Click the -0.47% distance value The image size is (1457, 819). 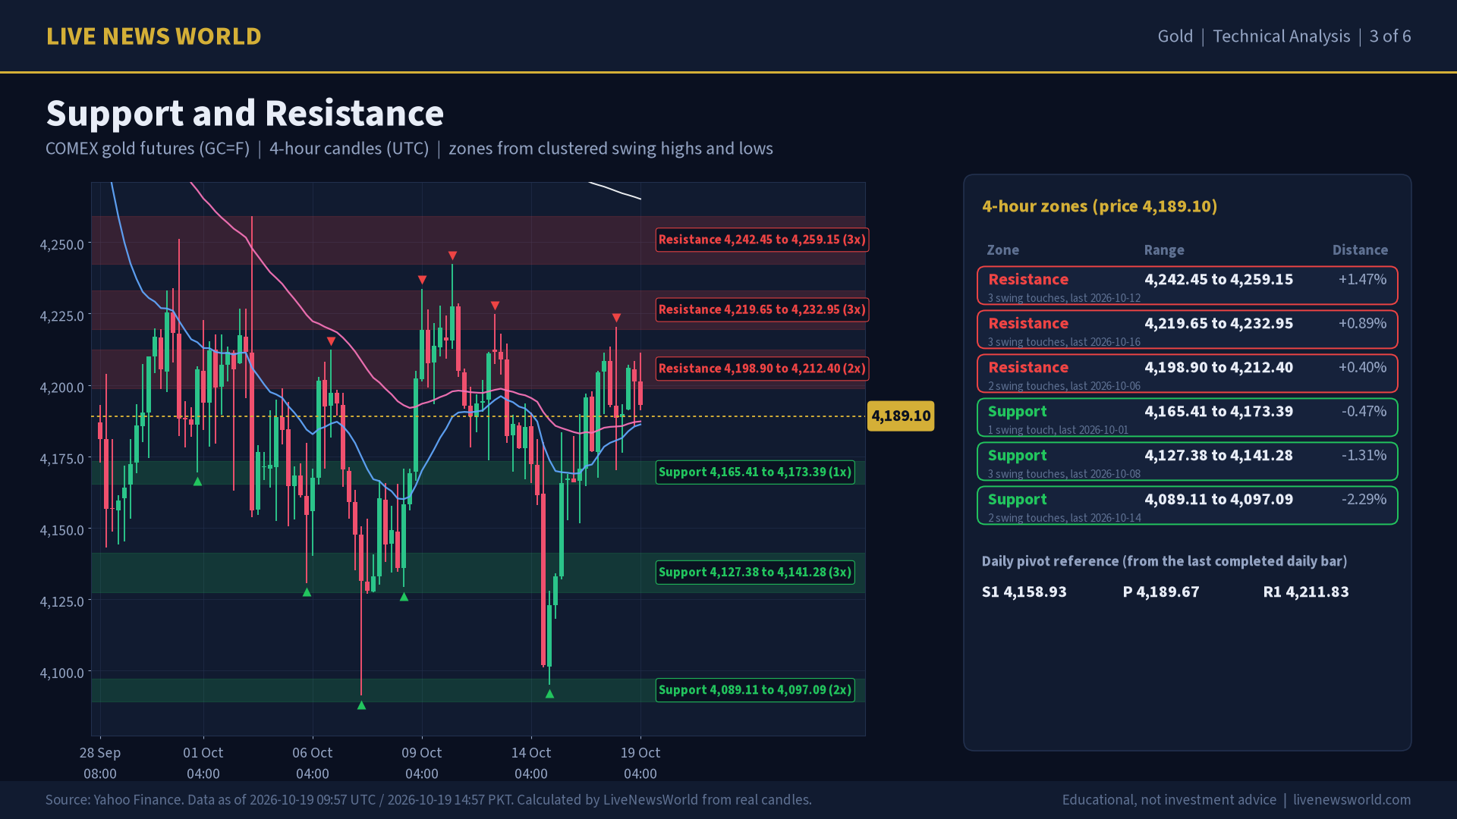click(x=1364, y=411)
